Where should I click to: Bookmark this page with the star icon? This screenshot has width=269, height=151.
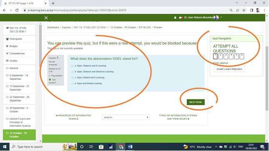pyautogui.click(x=244, y=10)
